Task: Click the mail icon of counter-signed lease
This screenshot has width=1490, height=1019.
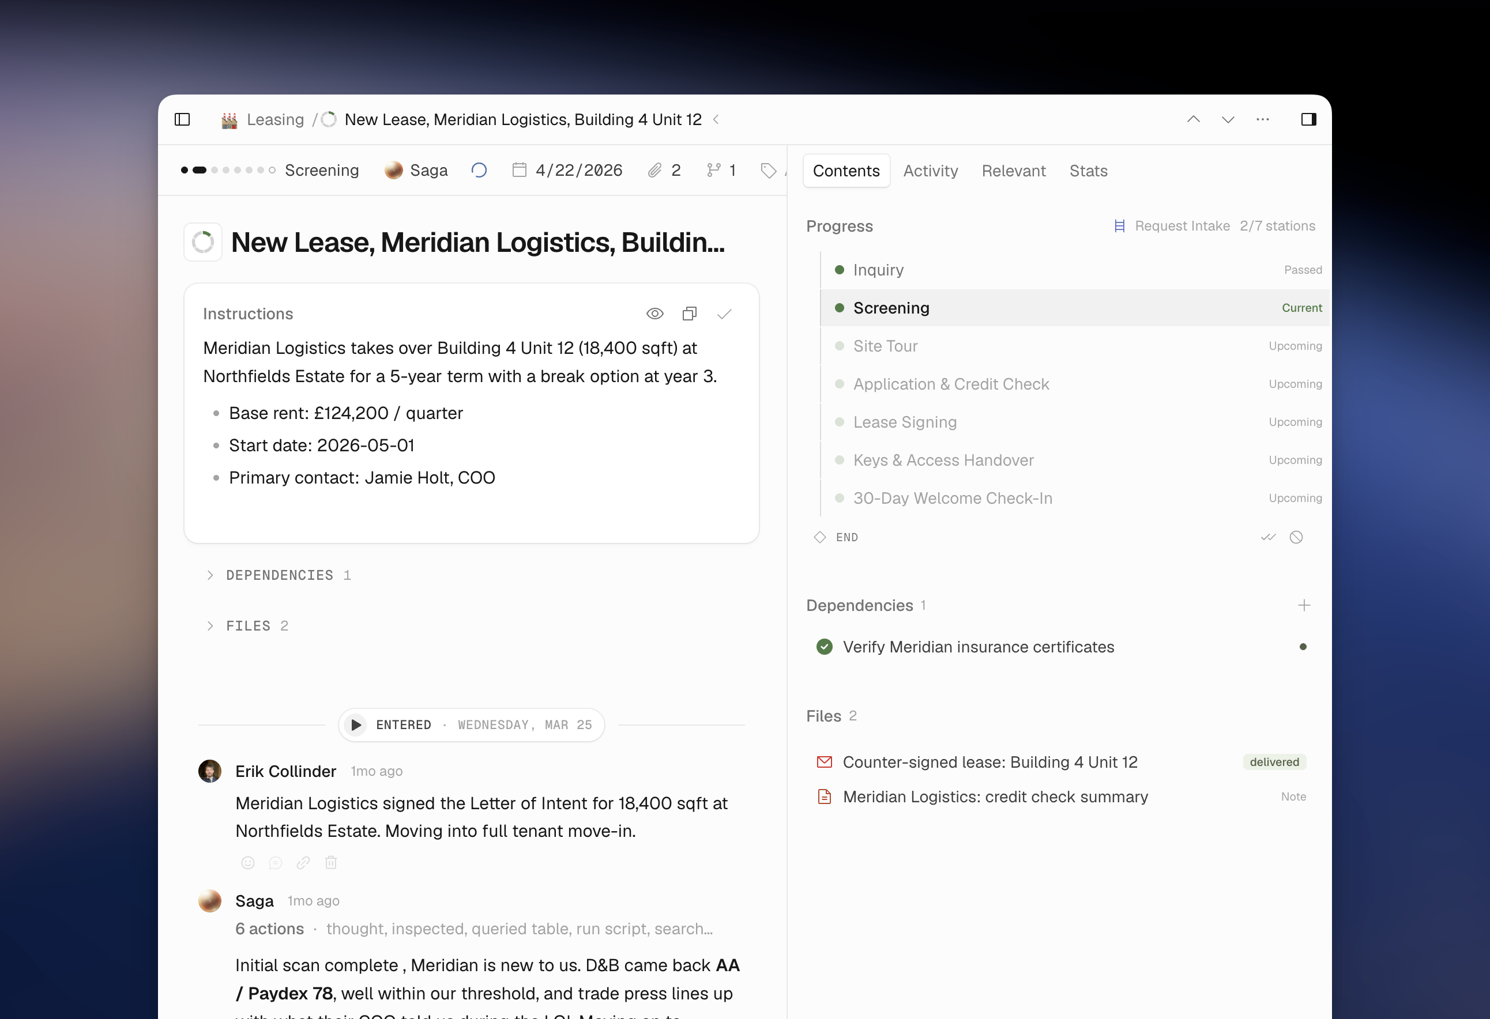Action: pos(825,762)
